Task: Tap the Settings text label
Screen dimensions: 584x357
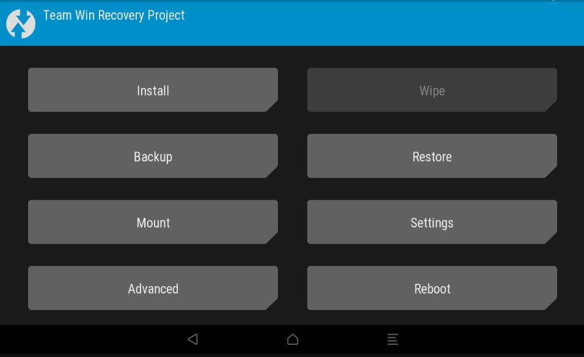Action: 432,223
